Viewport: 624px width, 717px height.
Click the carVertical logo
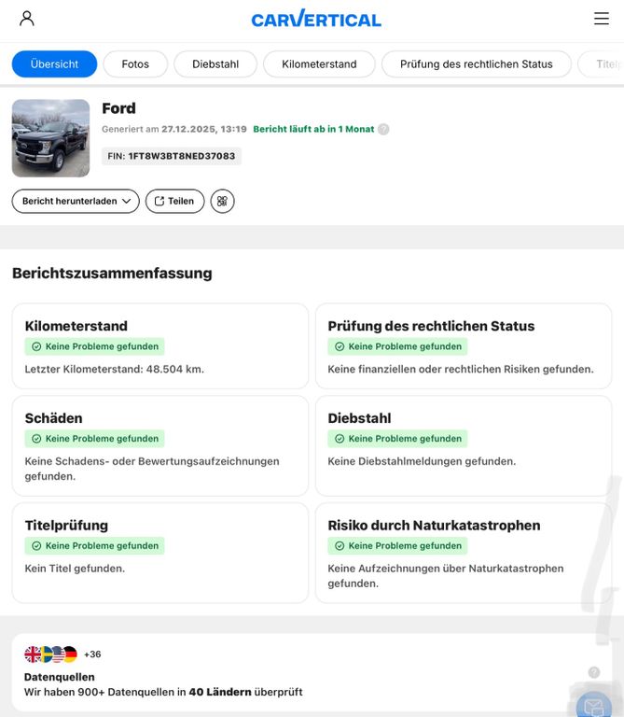tap(316, 19)
